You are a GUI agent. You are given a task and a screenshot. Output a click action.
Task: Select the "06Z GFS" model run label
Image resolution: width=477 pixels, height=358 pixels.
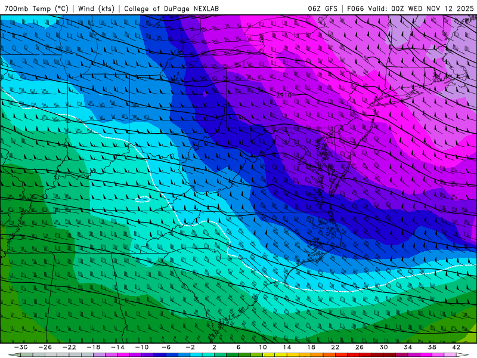(323, 8)
